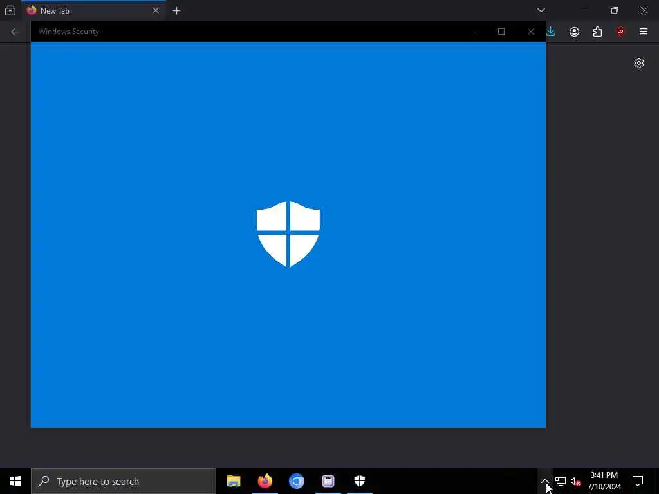The width and height of the screenshot is (659, 494).
Task: Go back with Firefox back arrow
Action: pos(15,32)
